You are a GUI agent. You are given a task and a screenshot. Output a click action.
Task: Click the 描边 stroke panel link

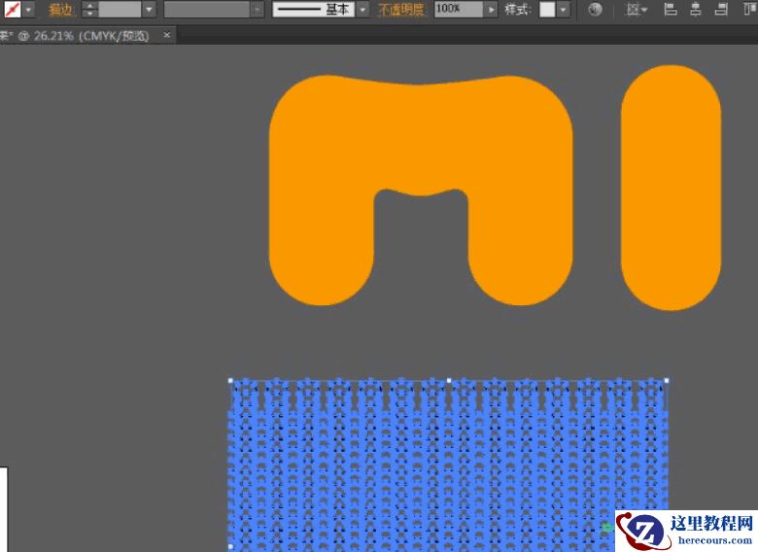[x=61, y=10]
